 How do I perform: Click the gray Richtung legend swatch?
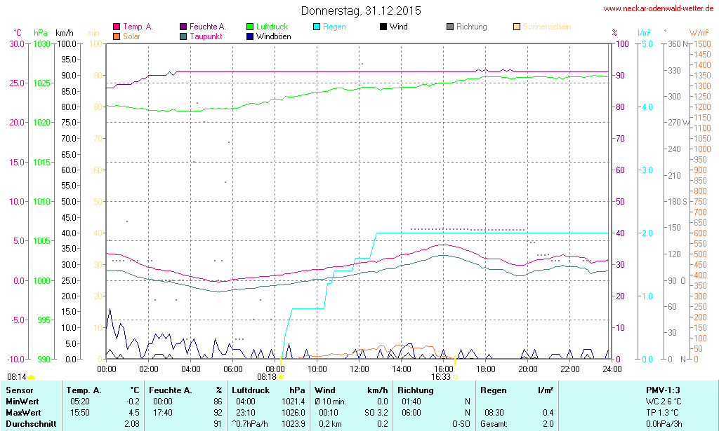(450, 27)
